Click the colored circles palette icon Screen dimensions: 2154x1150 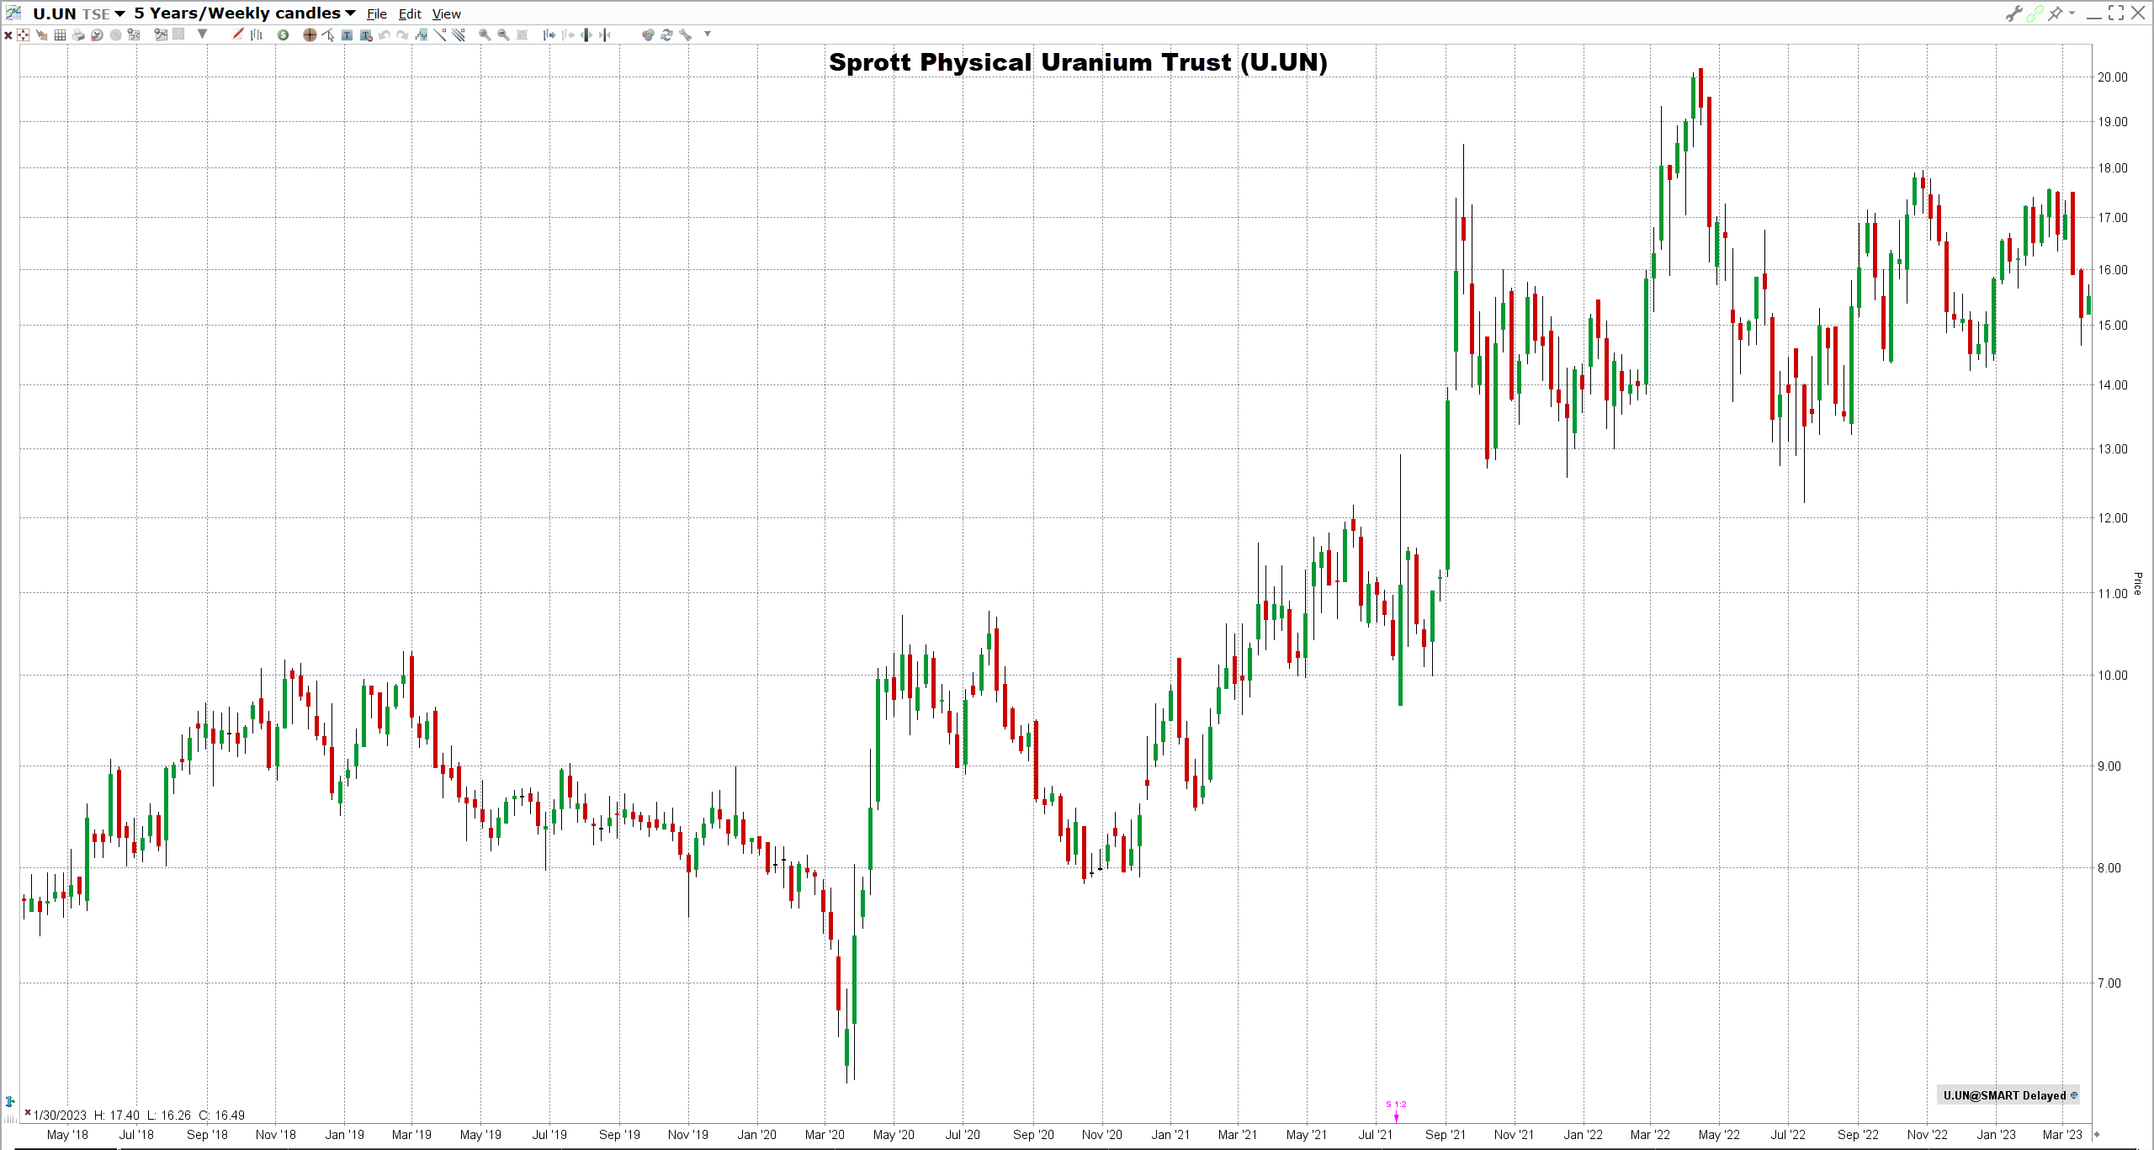[x=647, y=34]
